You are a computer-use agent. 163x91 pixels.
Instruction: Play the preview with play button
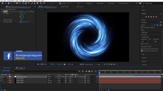[x=151, y=17]
